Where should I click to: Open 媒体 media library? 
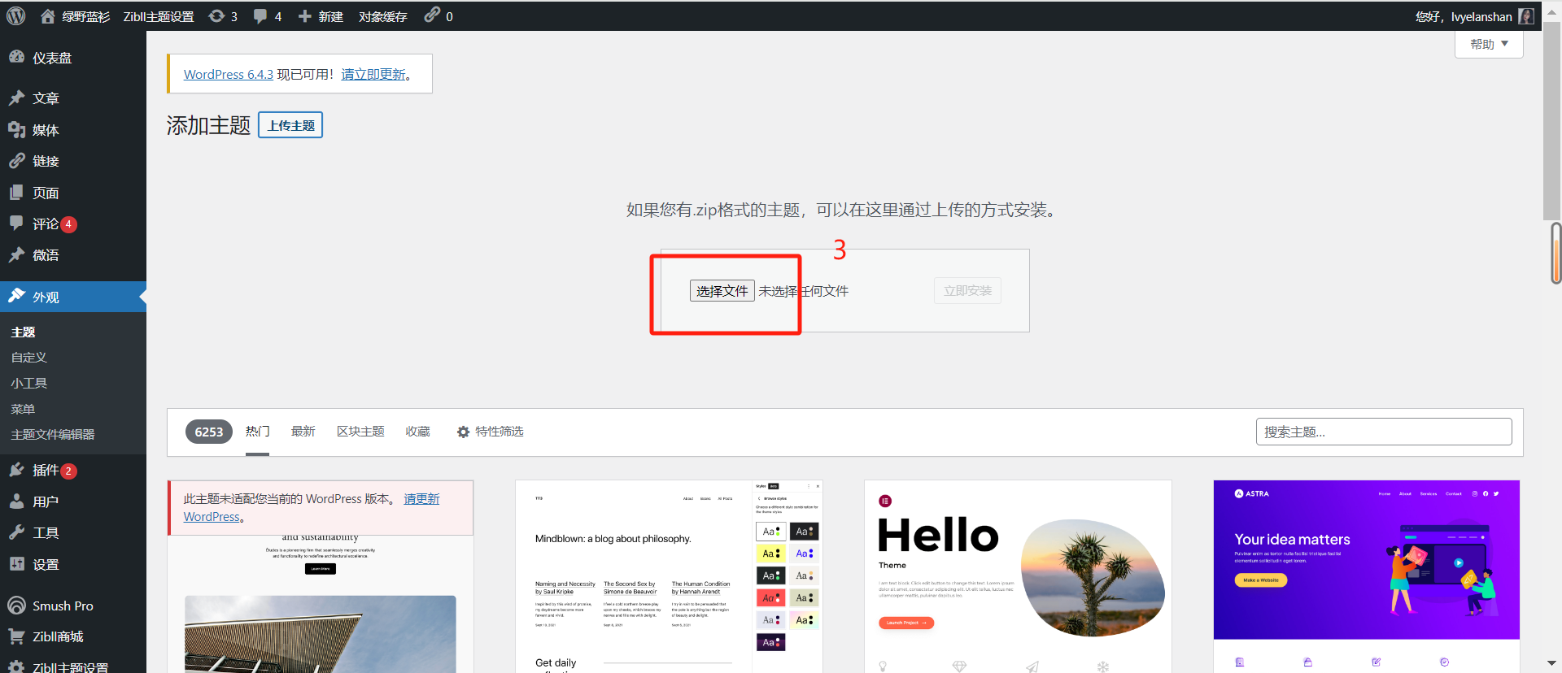coord(46,130)
